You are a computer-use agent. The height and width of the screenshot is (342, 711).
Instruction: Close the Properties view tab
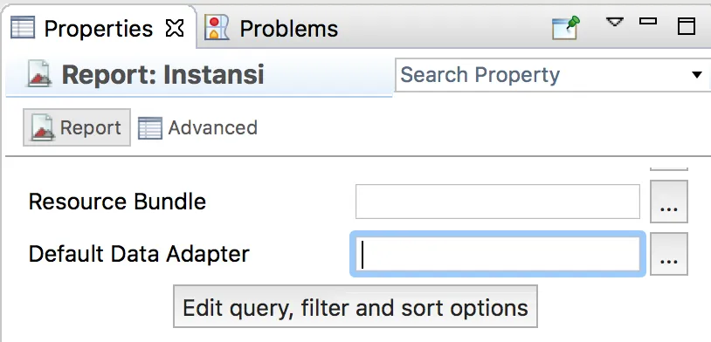click(x=175, y=29)
